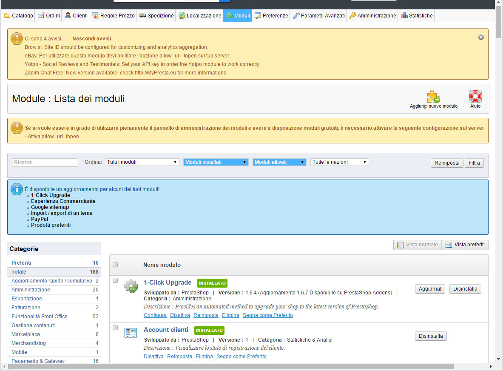The width and height of the screenshot is (503, 371).
Task: Click the vertical scrollbar thumb
Action: click(x=498, y=22)
